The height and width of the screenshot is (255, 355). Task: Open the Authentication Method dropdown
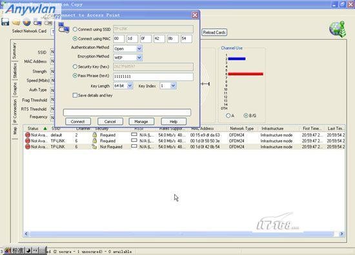[x=128, y=48]
